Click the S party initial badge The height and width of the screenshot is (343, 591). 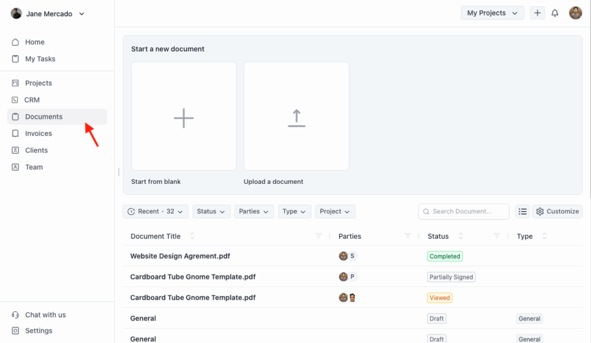coord(353,256)
